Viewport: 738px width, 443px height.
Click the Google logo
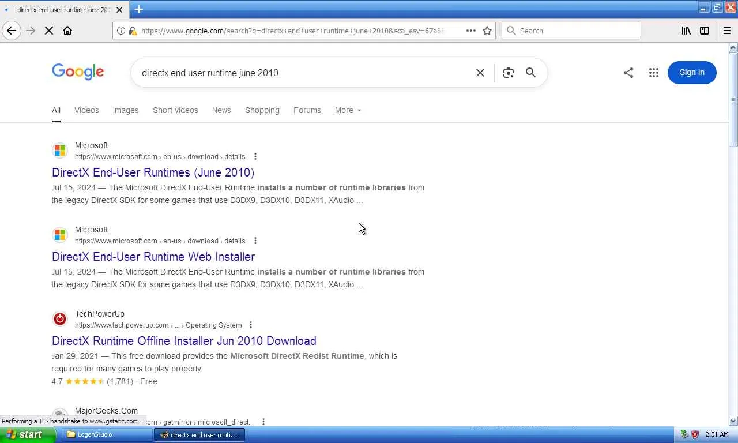tap(78, 72)
